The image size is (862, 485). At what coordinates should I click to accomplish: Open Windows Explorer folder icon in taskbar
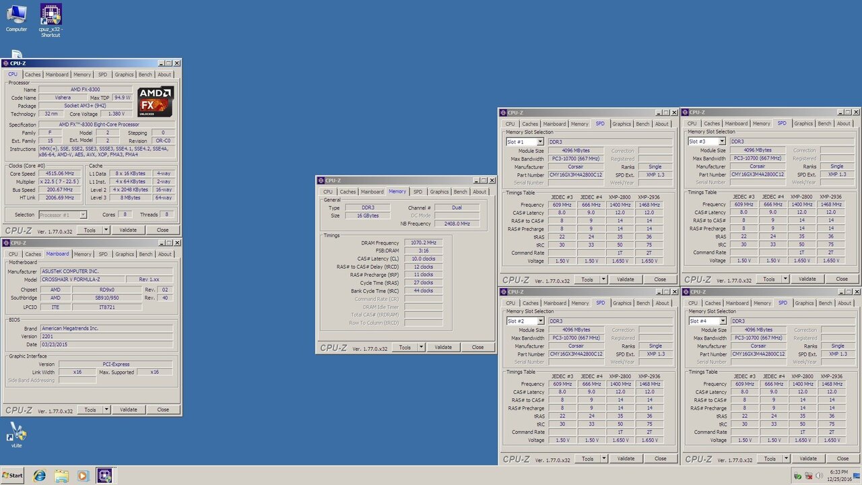tap(61, 476)
